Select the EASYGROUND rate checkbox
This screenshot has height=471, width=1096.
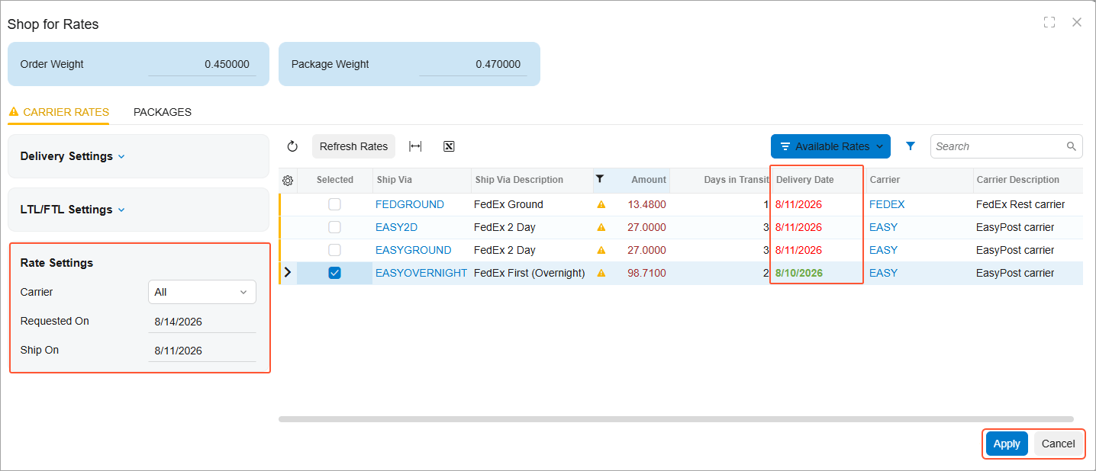point(334,250)
